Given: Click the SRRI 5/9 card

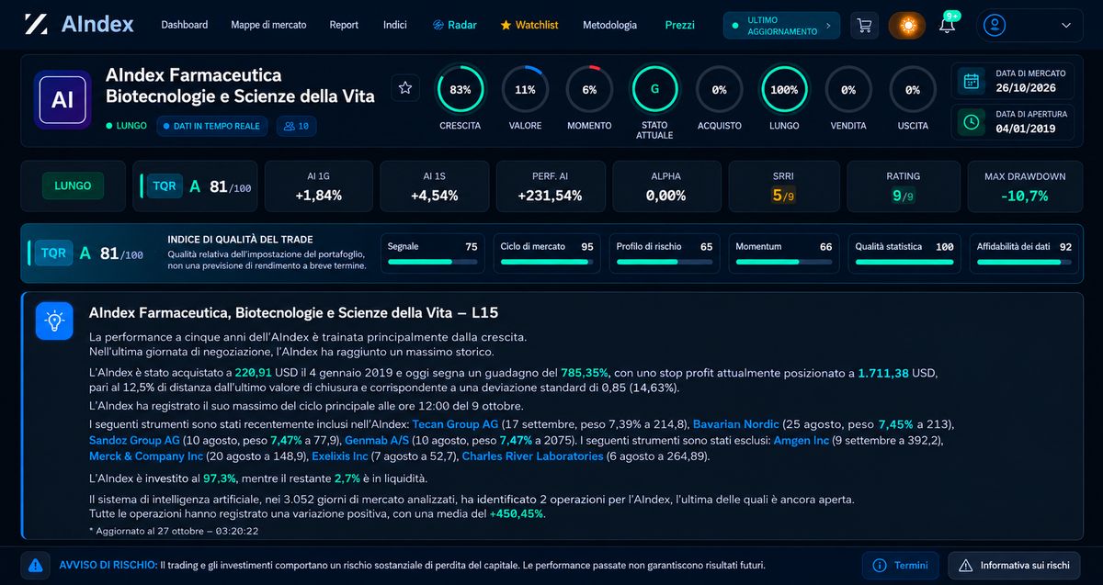Looking at the screenshot, I should 783,186.
